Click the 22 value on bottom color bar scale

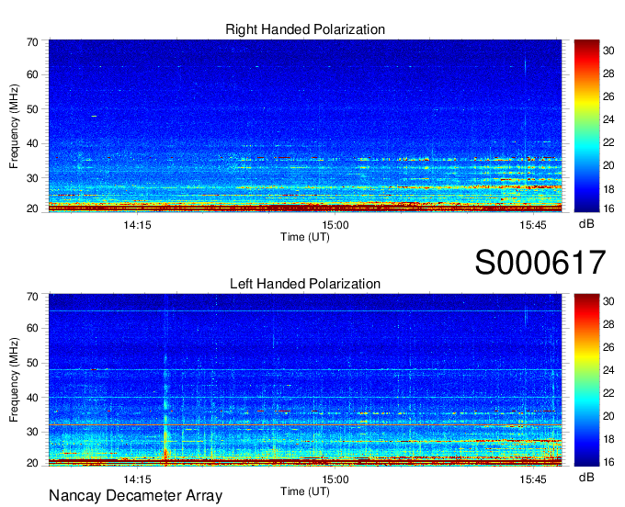(608, 393)
